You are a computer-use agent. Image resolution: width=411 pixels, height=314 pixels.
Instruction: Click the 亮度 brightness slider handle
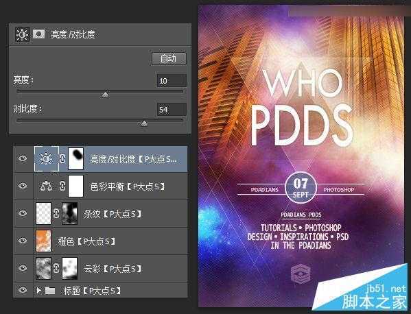[x=105, y=95]
